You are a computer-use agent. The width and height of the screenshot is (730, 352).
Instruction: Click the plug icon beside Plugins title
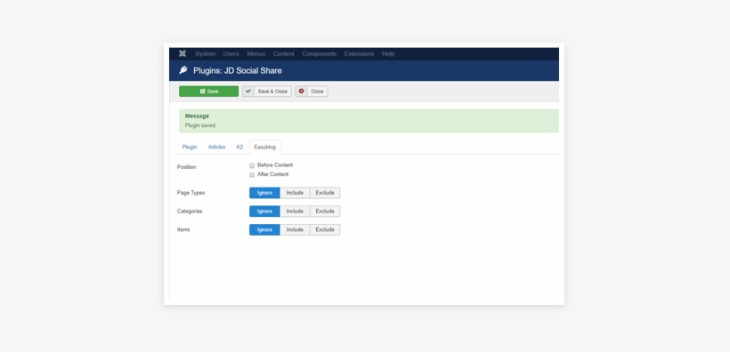183,70
